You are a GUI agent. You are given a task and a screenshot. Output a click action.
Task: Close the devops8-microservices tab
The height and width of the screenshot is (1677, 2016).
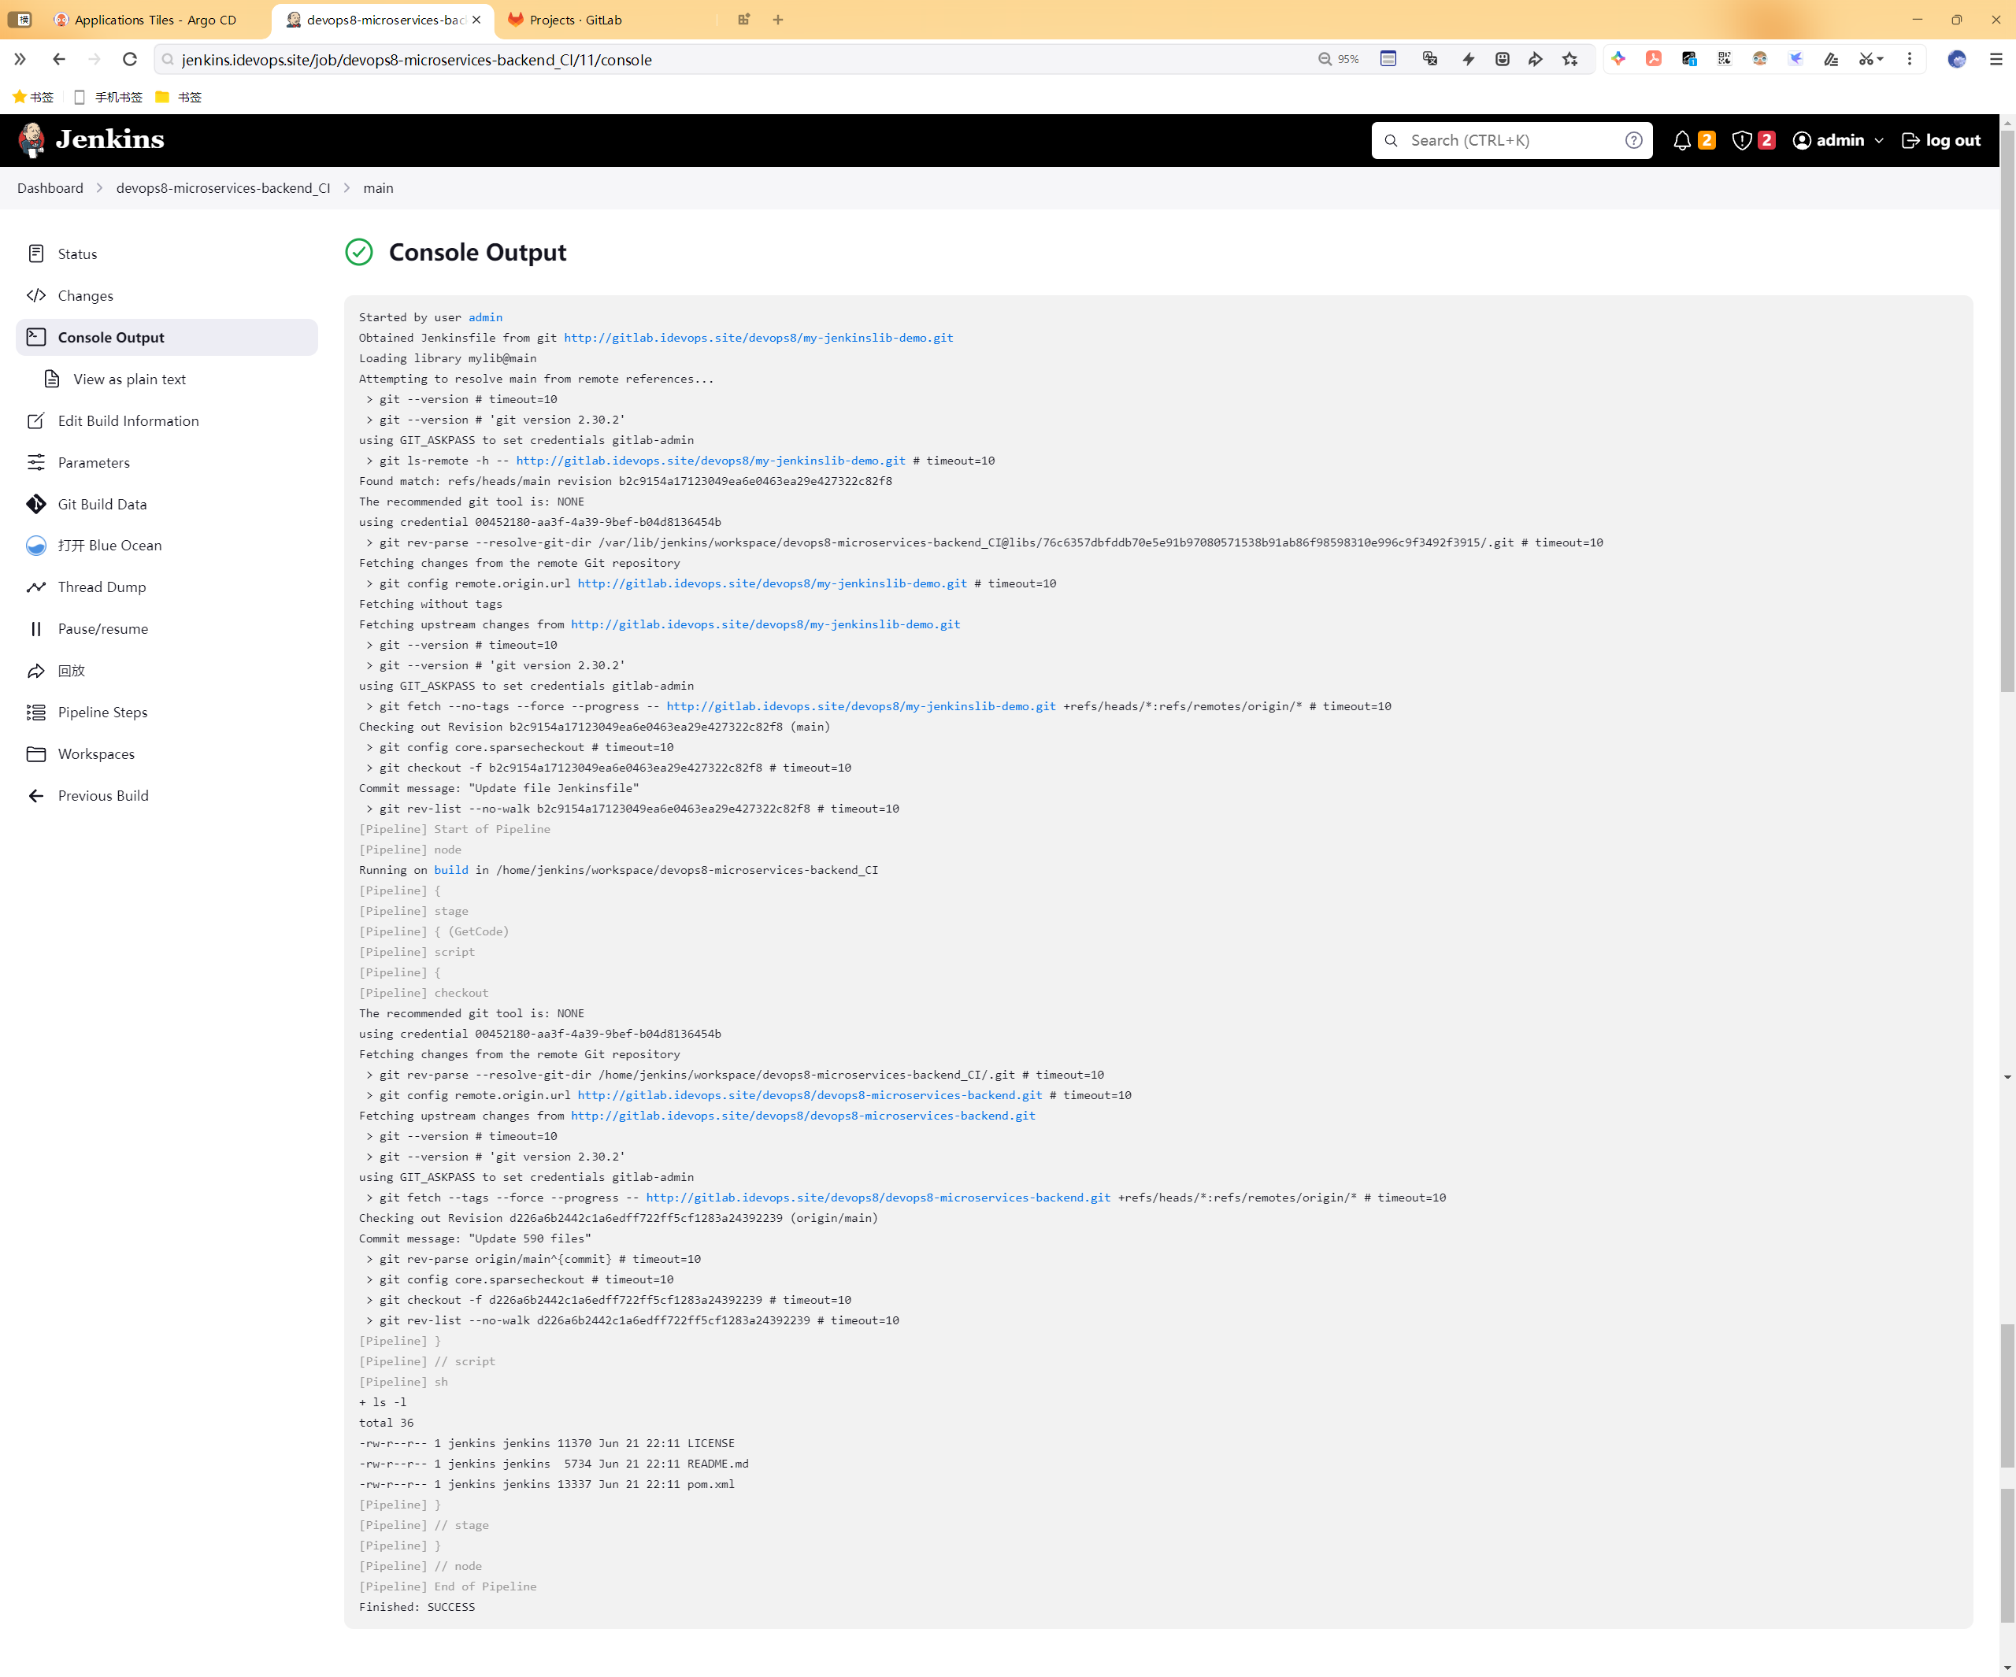477,19
